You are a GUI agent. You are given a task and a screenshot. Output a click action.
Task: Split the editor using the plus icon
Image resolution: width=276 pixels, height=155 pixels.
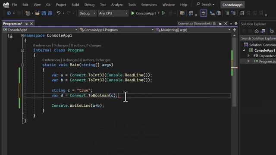[x=235, y=30]
